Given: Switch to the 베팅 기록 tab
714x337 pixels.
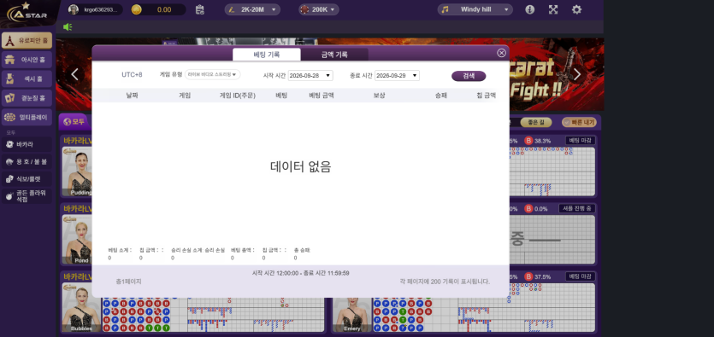Looking at the screenshot, I should [267, 55].
